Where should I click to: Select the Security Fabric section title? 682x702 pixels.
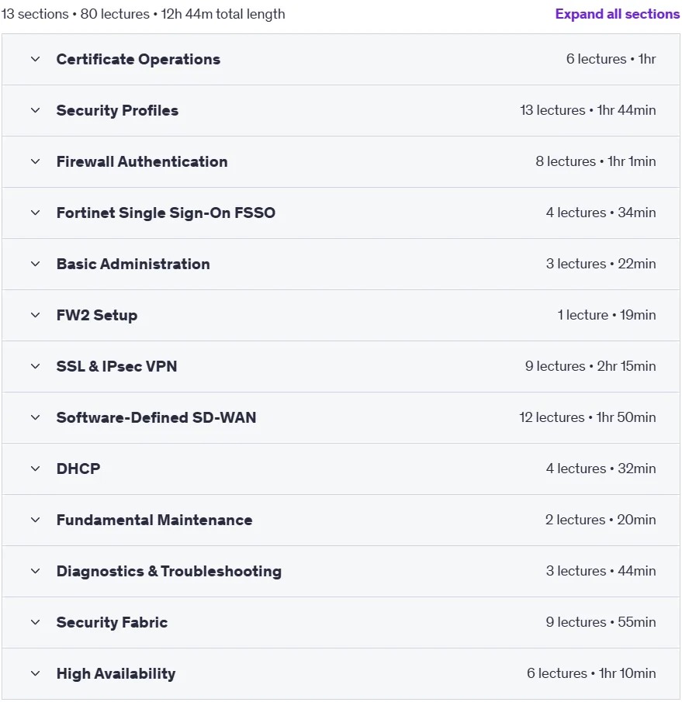[x=112, y=622]
